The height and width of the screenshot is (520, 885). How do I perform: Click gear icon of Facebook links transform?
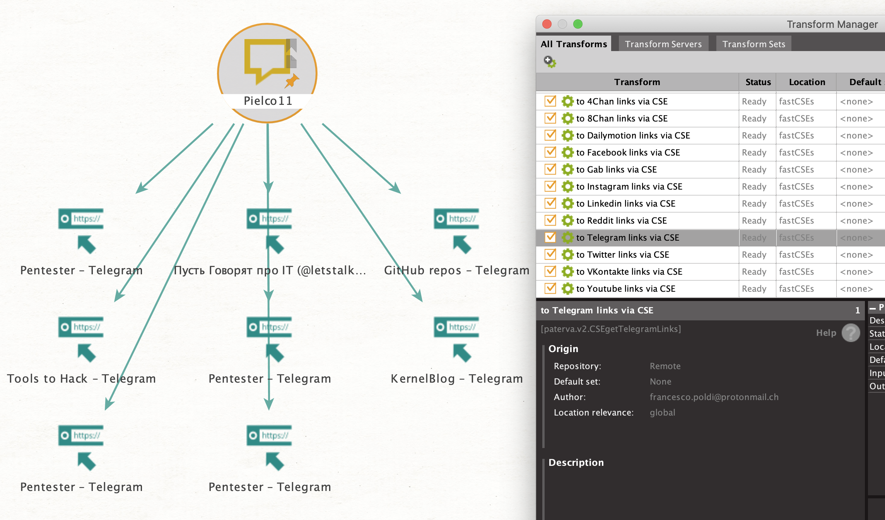click(x=567, y=152)
